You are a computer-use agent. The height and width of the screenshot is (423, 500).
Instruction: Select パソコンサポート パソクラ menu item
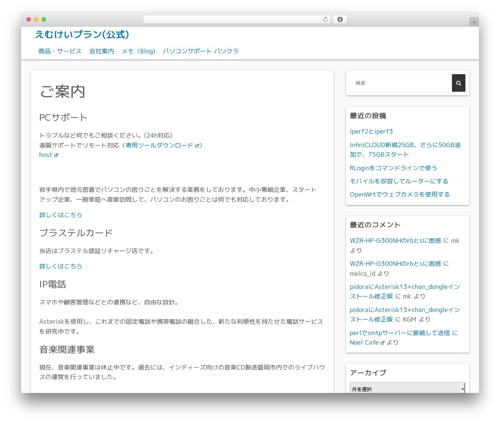(201, 51)
